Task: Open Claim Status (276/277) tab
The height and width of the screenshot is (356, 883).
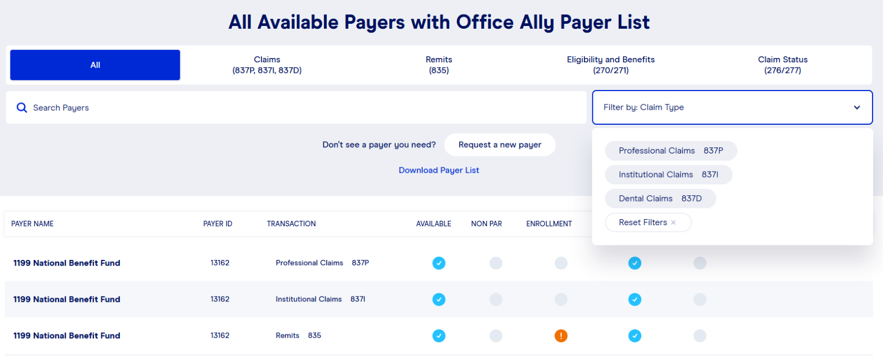Action: 783,65
